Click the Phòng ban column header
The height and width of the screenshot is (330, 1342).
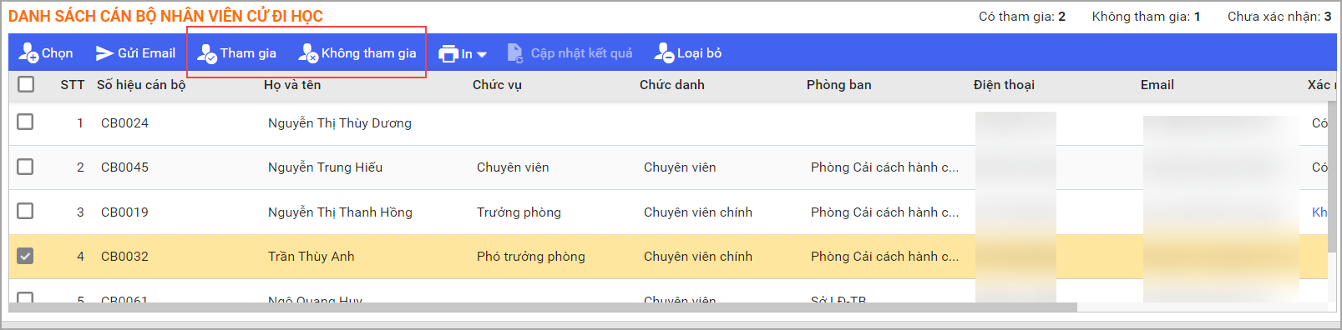[839, 85]
